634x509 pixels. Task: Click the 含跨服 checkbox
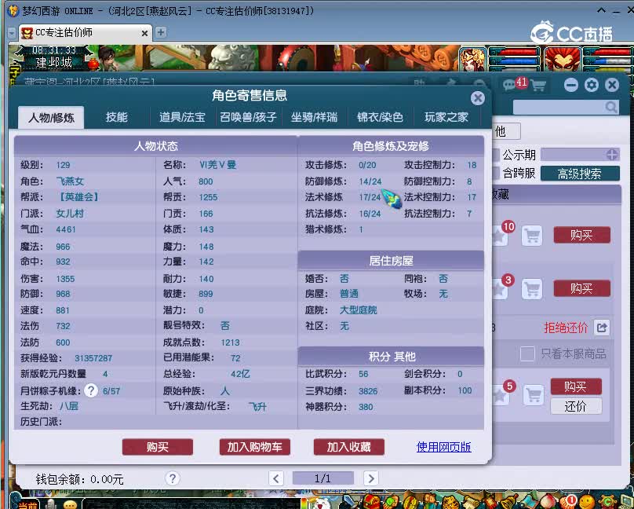click(496, 173)
